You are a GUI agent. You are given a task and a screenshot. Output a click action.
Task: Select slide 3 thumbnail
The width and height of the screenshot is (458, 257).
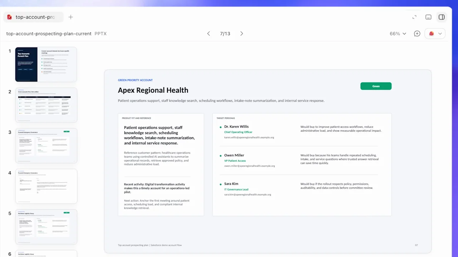coord(46,146)
